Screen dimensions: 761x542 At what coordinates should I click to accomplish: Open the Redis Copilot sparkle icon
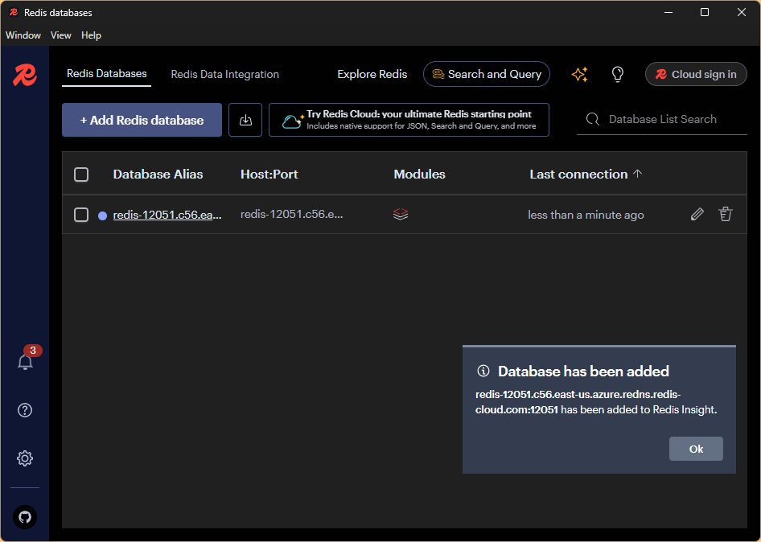[579, 74]
